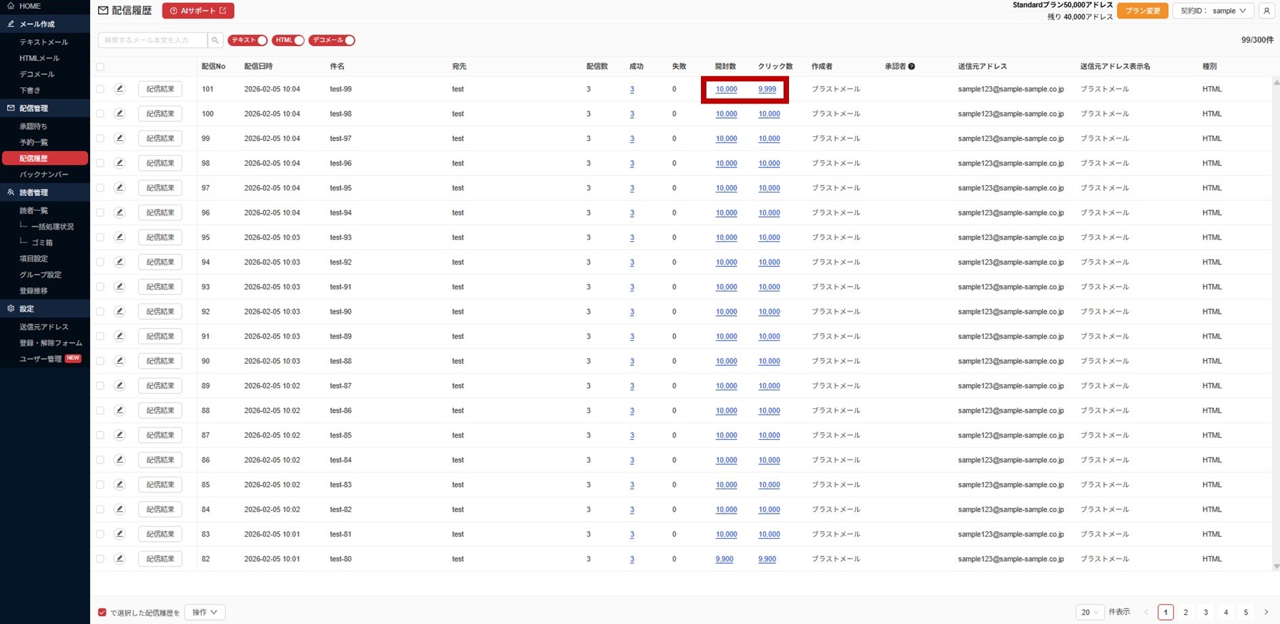The height and width of the screenshot is (624, 1280).
Task: Click the HOME icon in sidebar
Action: click(11, 6)
